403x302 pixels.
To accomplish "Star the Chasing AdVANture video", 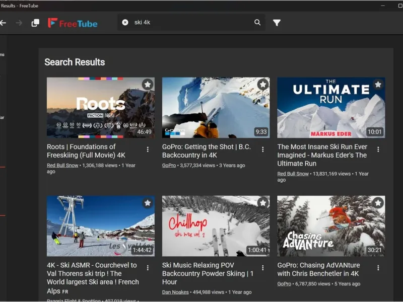I will [x=378, y=203].
